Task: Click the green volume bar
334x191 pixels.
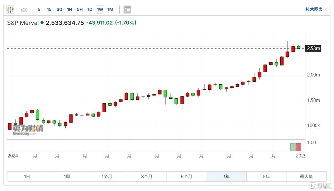Action: [293, 147]
